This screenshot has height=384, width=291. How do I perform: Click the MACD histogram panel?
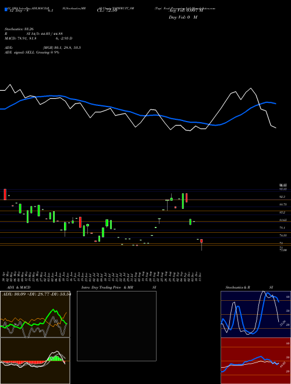(35, 361)
